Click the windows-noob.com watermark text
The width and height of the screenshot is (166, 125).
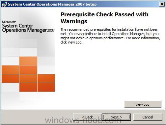tap(83, 120)
